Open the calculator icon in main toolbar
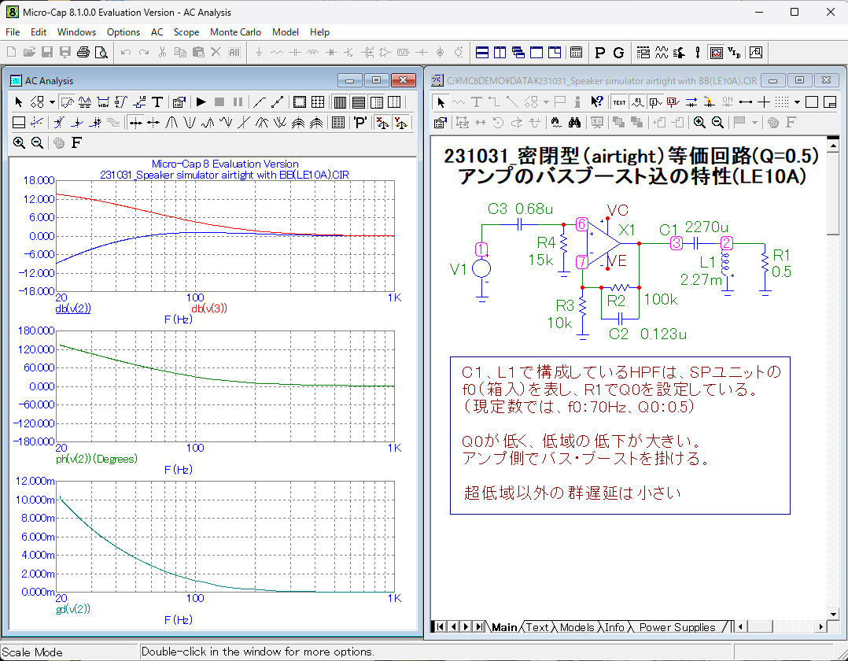848x661 pixels. click(577, 53)
